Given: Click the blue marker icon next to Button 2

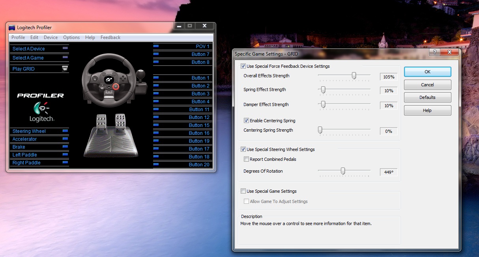Looking at the screenshot, I should (156, 86).
